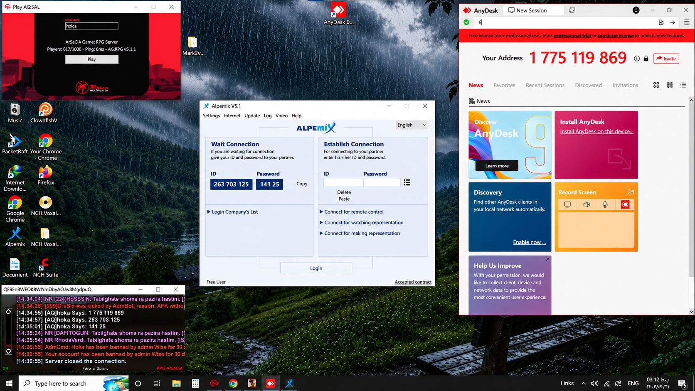Click the AnyDesk news panel scrollbar
Viewport: 695px width, 391px height.
pyautogui.click(x=692, y=206)
